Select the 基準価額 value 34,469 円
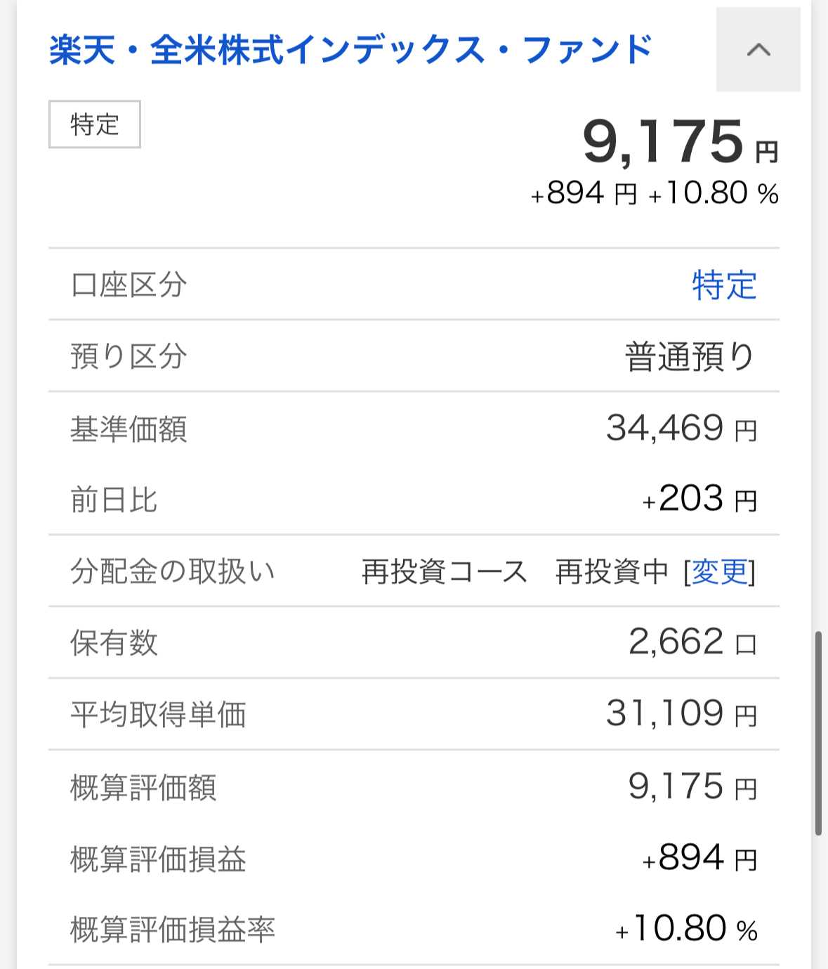The width and height of the screenshot is (828, 969). tap(682, 429)
